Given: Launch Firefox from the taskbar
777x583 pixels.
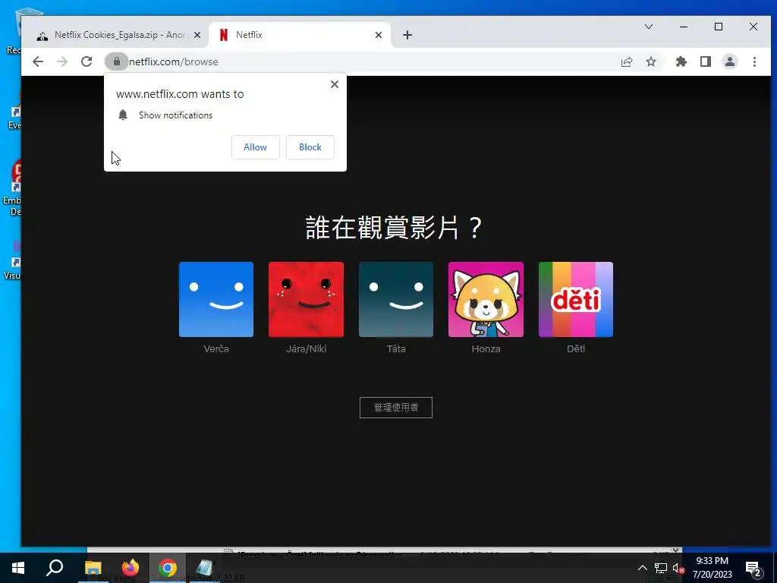Looking at the screenshot, I should [131, 568].
